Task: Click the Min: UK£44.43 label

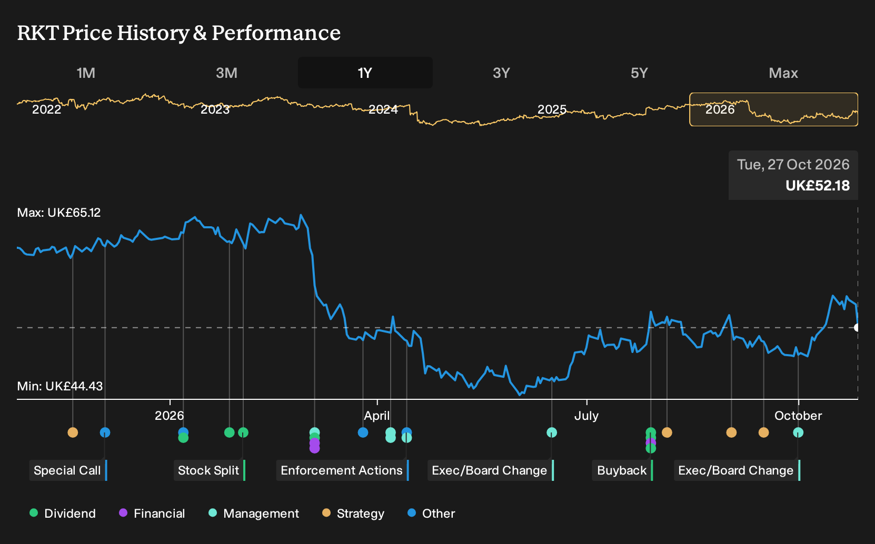Action: coord(60,386)
